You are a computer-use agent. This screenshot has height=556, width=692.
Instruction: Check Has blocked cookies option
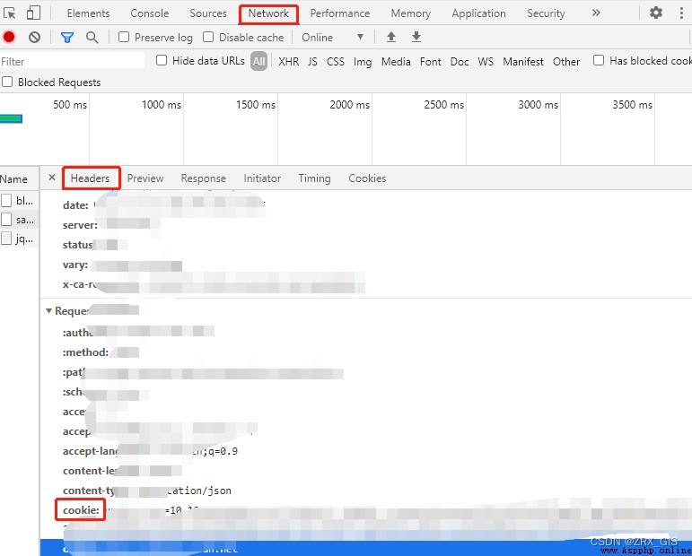click(x=599, y=60)
